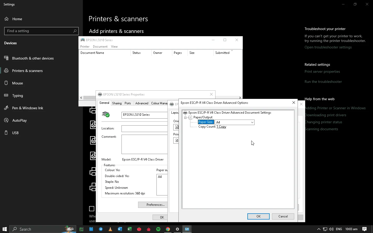Open troubleshooter settings link
Viewport: 373px width, 233px height.
click(328, 47)
